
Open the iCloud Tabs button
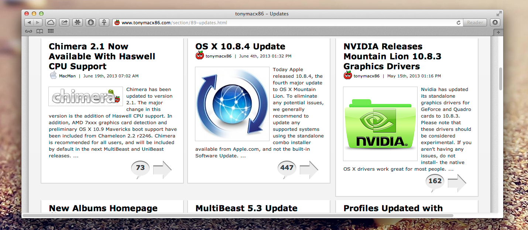[51, 22]
